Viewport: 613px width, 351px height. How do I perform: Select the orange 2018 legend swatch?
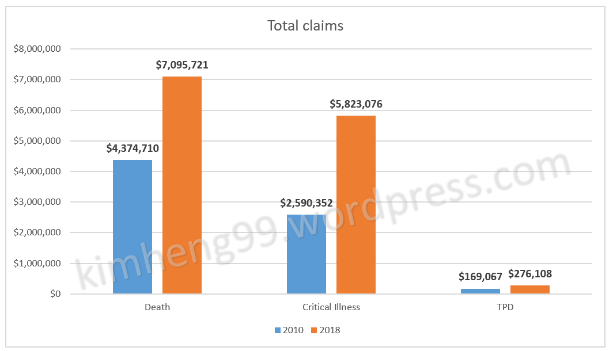click(x=314, y=330)
